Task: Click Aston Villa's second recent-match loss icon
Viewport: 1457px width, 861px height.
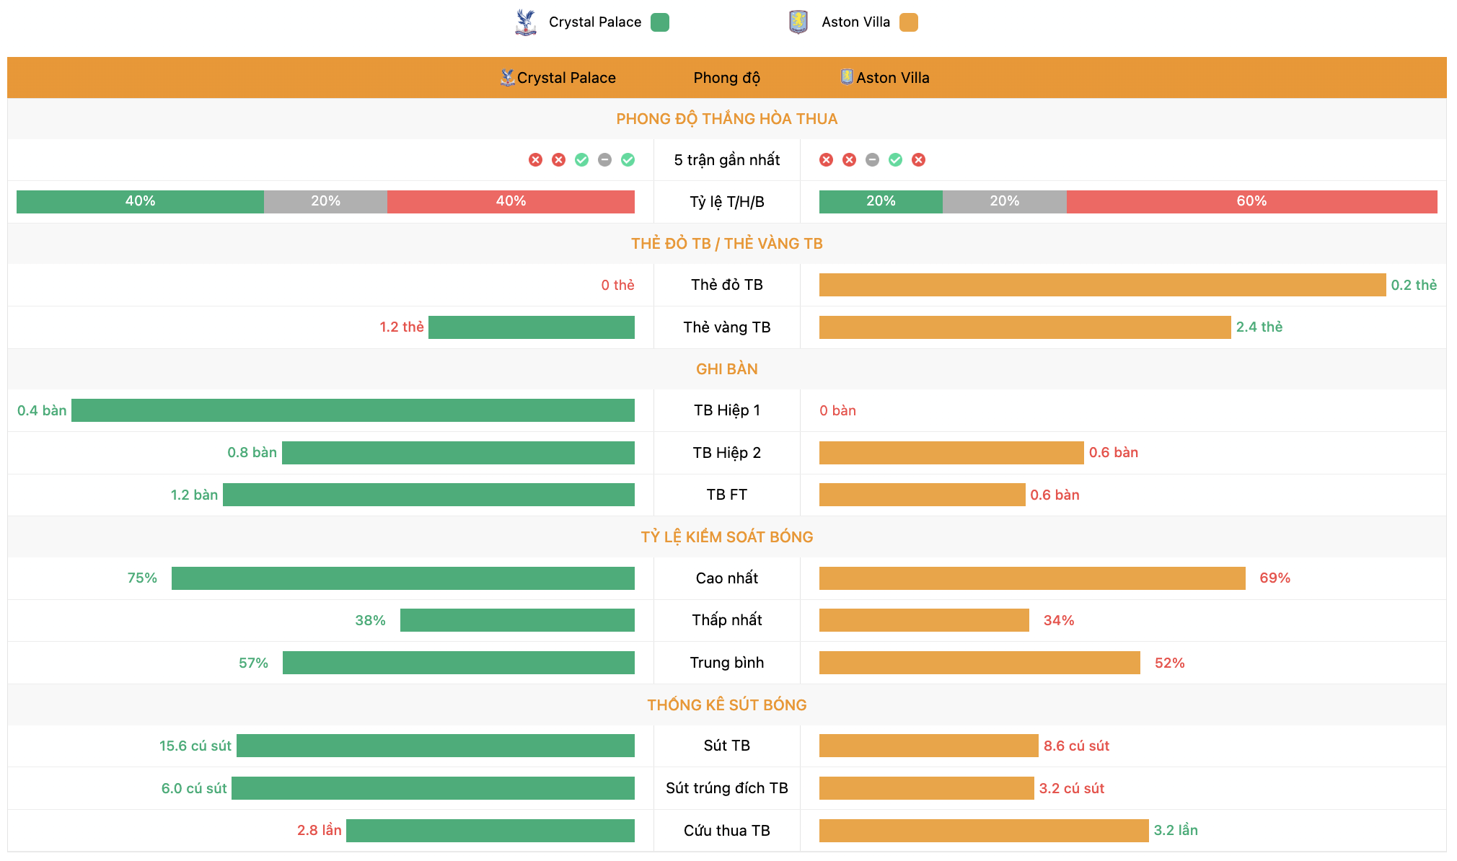Action: point(849,160)
